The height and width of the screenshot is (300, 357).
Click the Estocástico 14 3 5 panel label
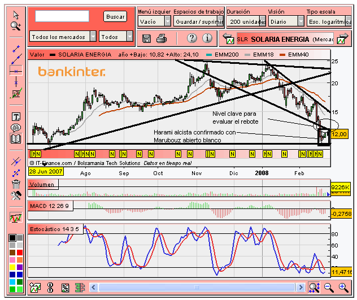click(x=55, y=229)
